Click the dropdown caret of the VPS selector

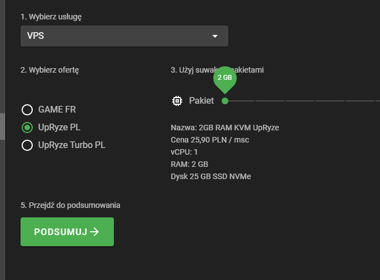pos(215,37)
